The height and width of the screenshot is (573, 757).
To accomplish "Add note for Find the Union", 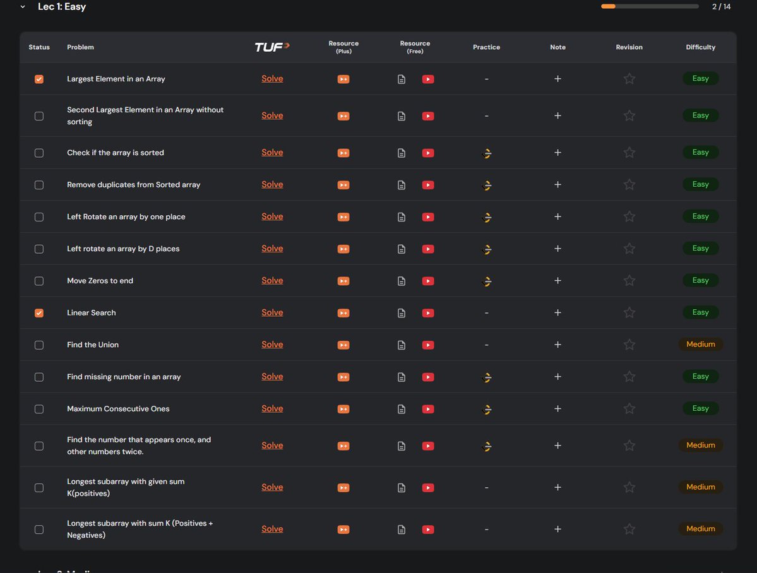I will [x=557, y=345].
